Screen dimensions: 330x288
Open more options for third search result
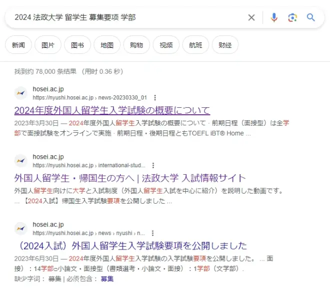(152, 234)
